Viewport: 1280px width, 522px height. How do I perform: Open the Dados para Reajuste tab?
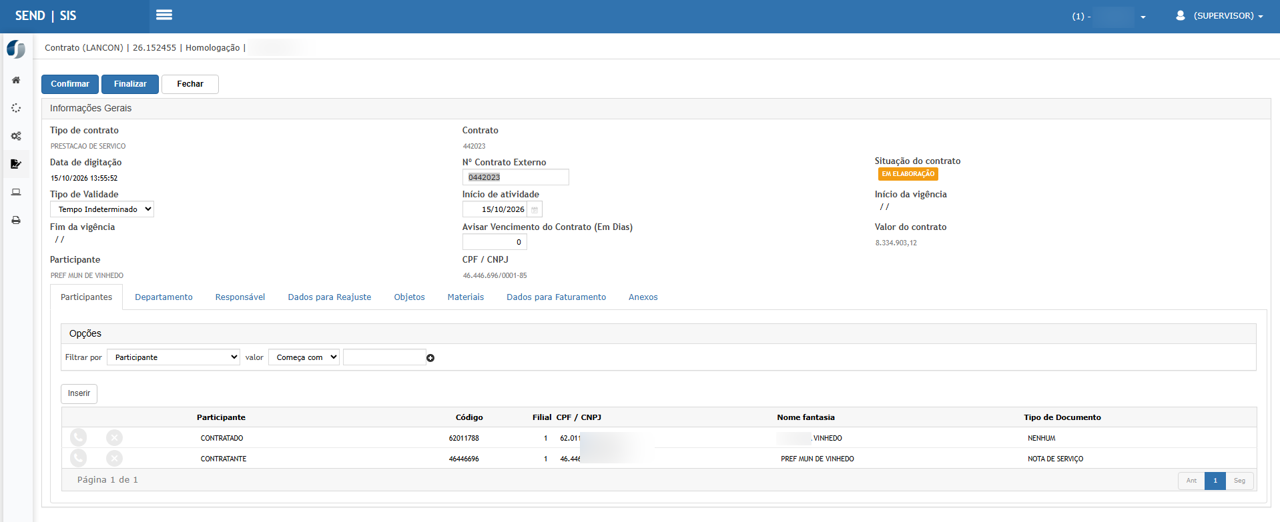click(x=330, y=297)
